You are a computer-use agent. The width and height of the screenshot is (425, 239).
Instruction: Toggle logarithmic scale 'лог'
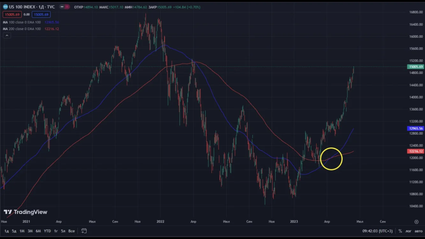tap(408, 231)
